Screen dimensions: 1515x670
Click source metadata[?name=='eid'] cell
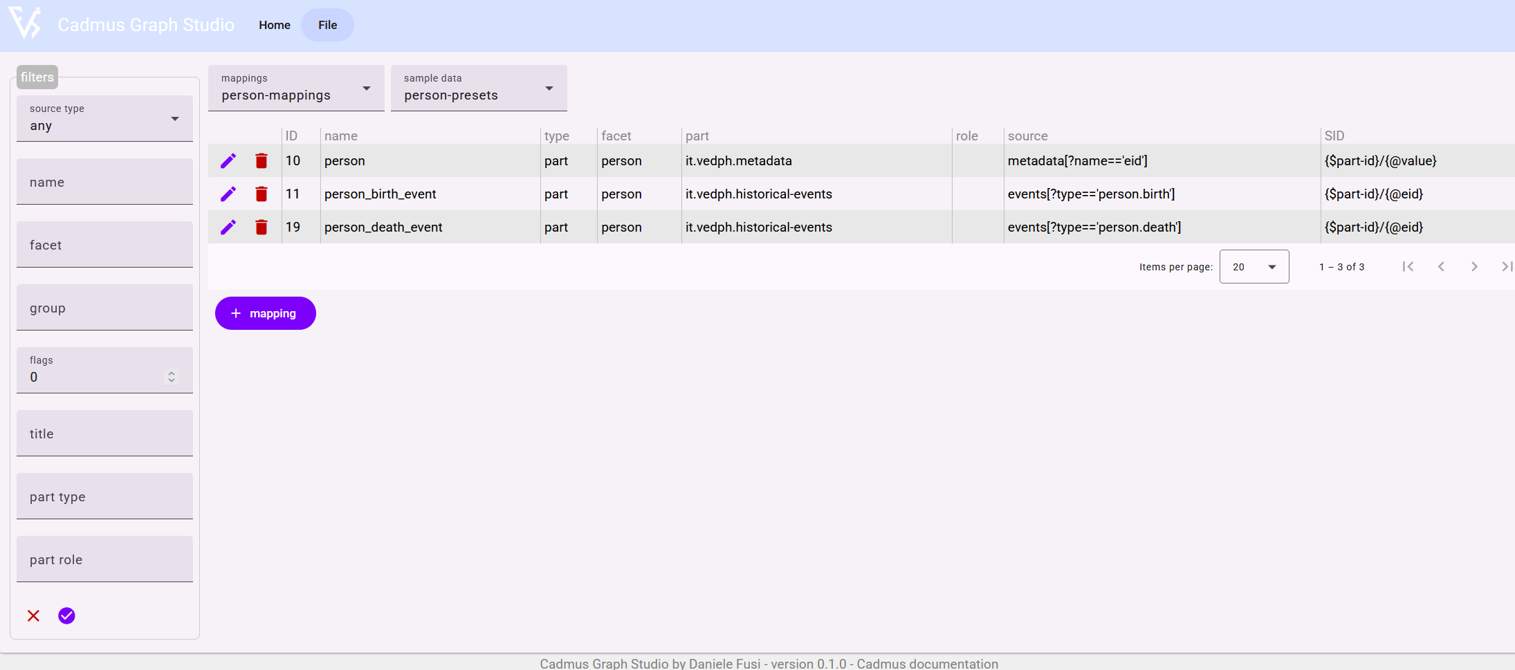click(x=1161, y=161)
